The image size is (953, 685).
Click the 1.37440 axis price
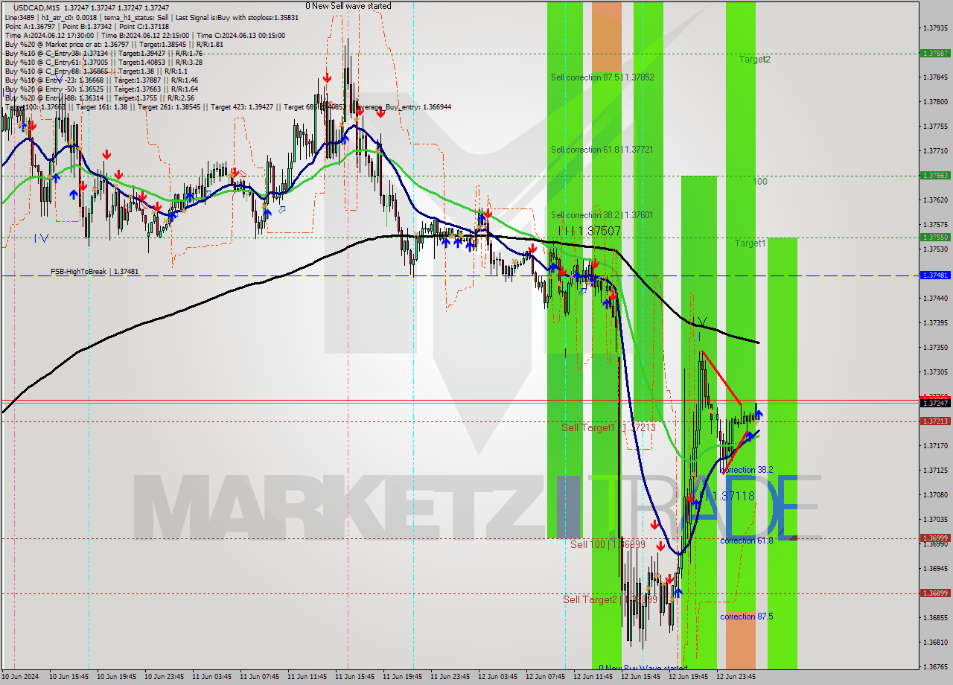tap(934, 298)
